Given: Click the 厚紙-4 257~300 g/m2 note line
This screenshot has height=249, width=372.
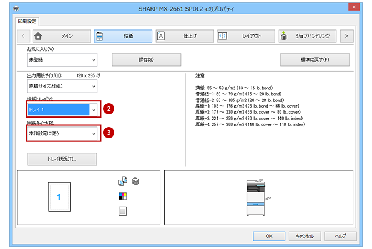Looking at the screenshot, I should [250, 124].
